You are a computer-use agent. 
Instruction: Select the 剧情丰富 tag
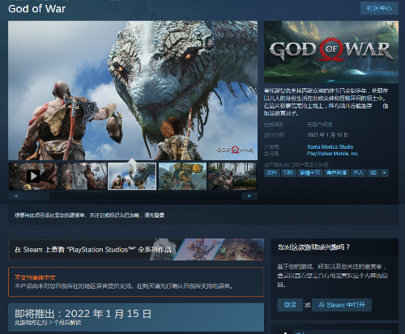[x=310, y=173]
